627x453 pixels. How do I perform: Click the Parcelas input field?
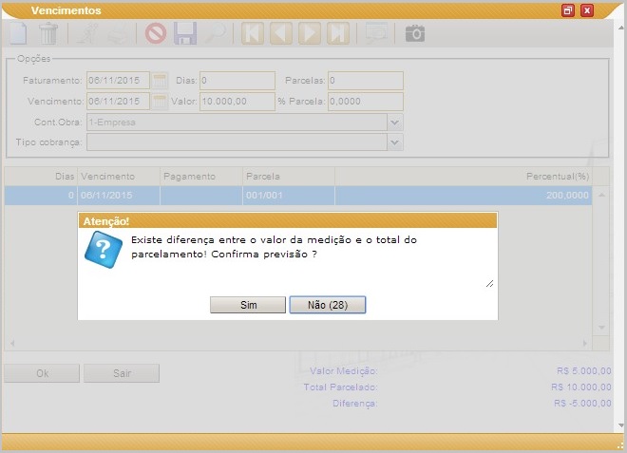point(366,81)
